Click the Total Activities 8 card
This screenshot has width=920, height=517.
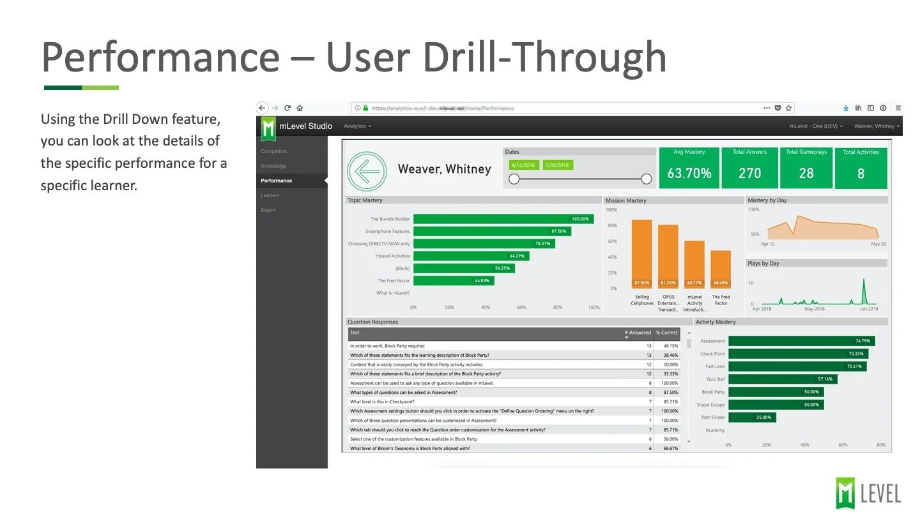coord(861,169)
